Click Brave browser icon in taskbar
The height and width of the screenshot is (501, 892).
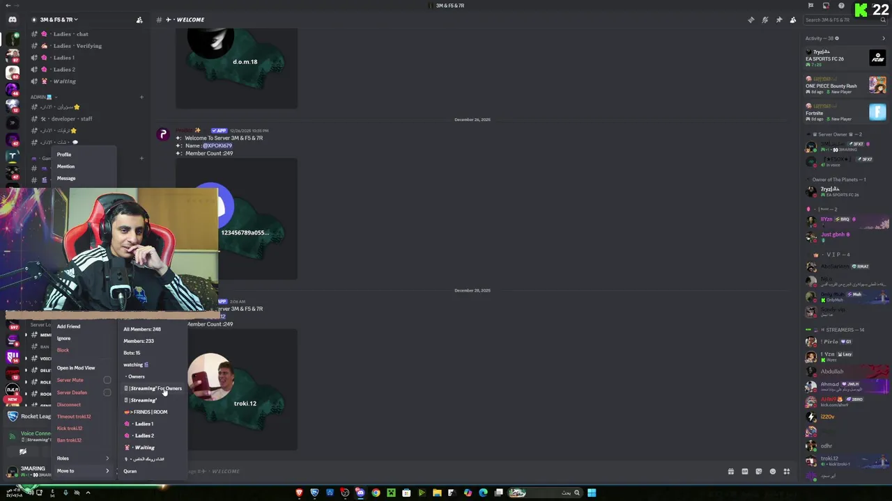point(299,493)
